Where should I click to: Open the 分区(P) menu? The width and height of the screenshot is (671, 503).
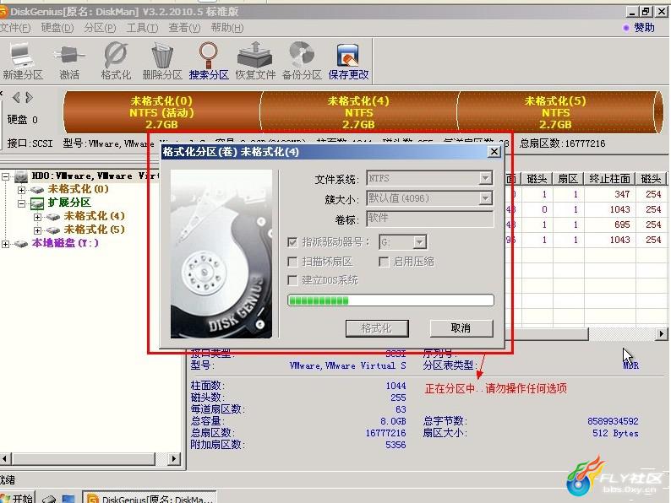pos(100,28)
